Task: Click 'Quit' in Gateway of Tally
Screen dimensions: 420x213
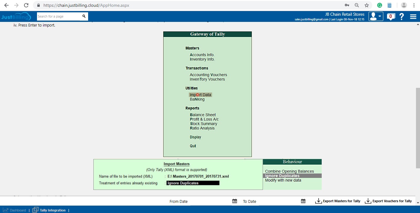Action: pyautogui.click(x=193, y=146)
